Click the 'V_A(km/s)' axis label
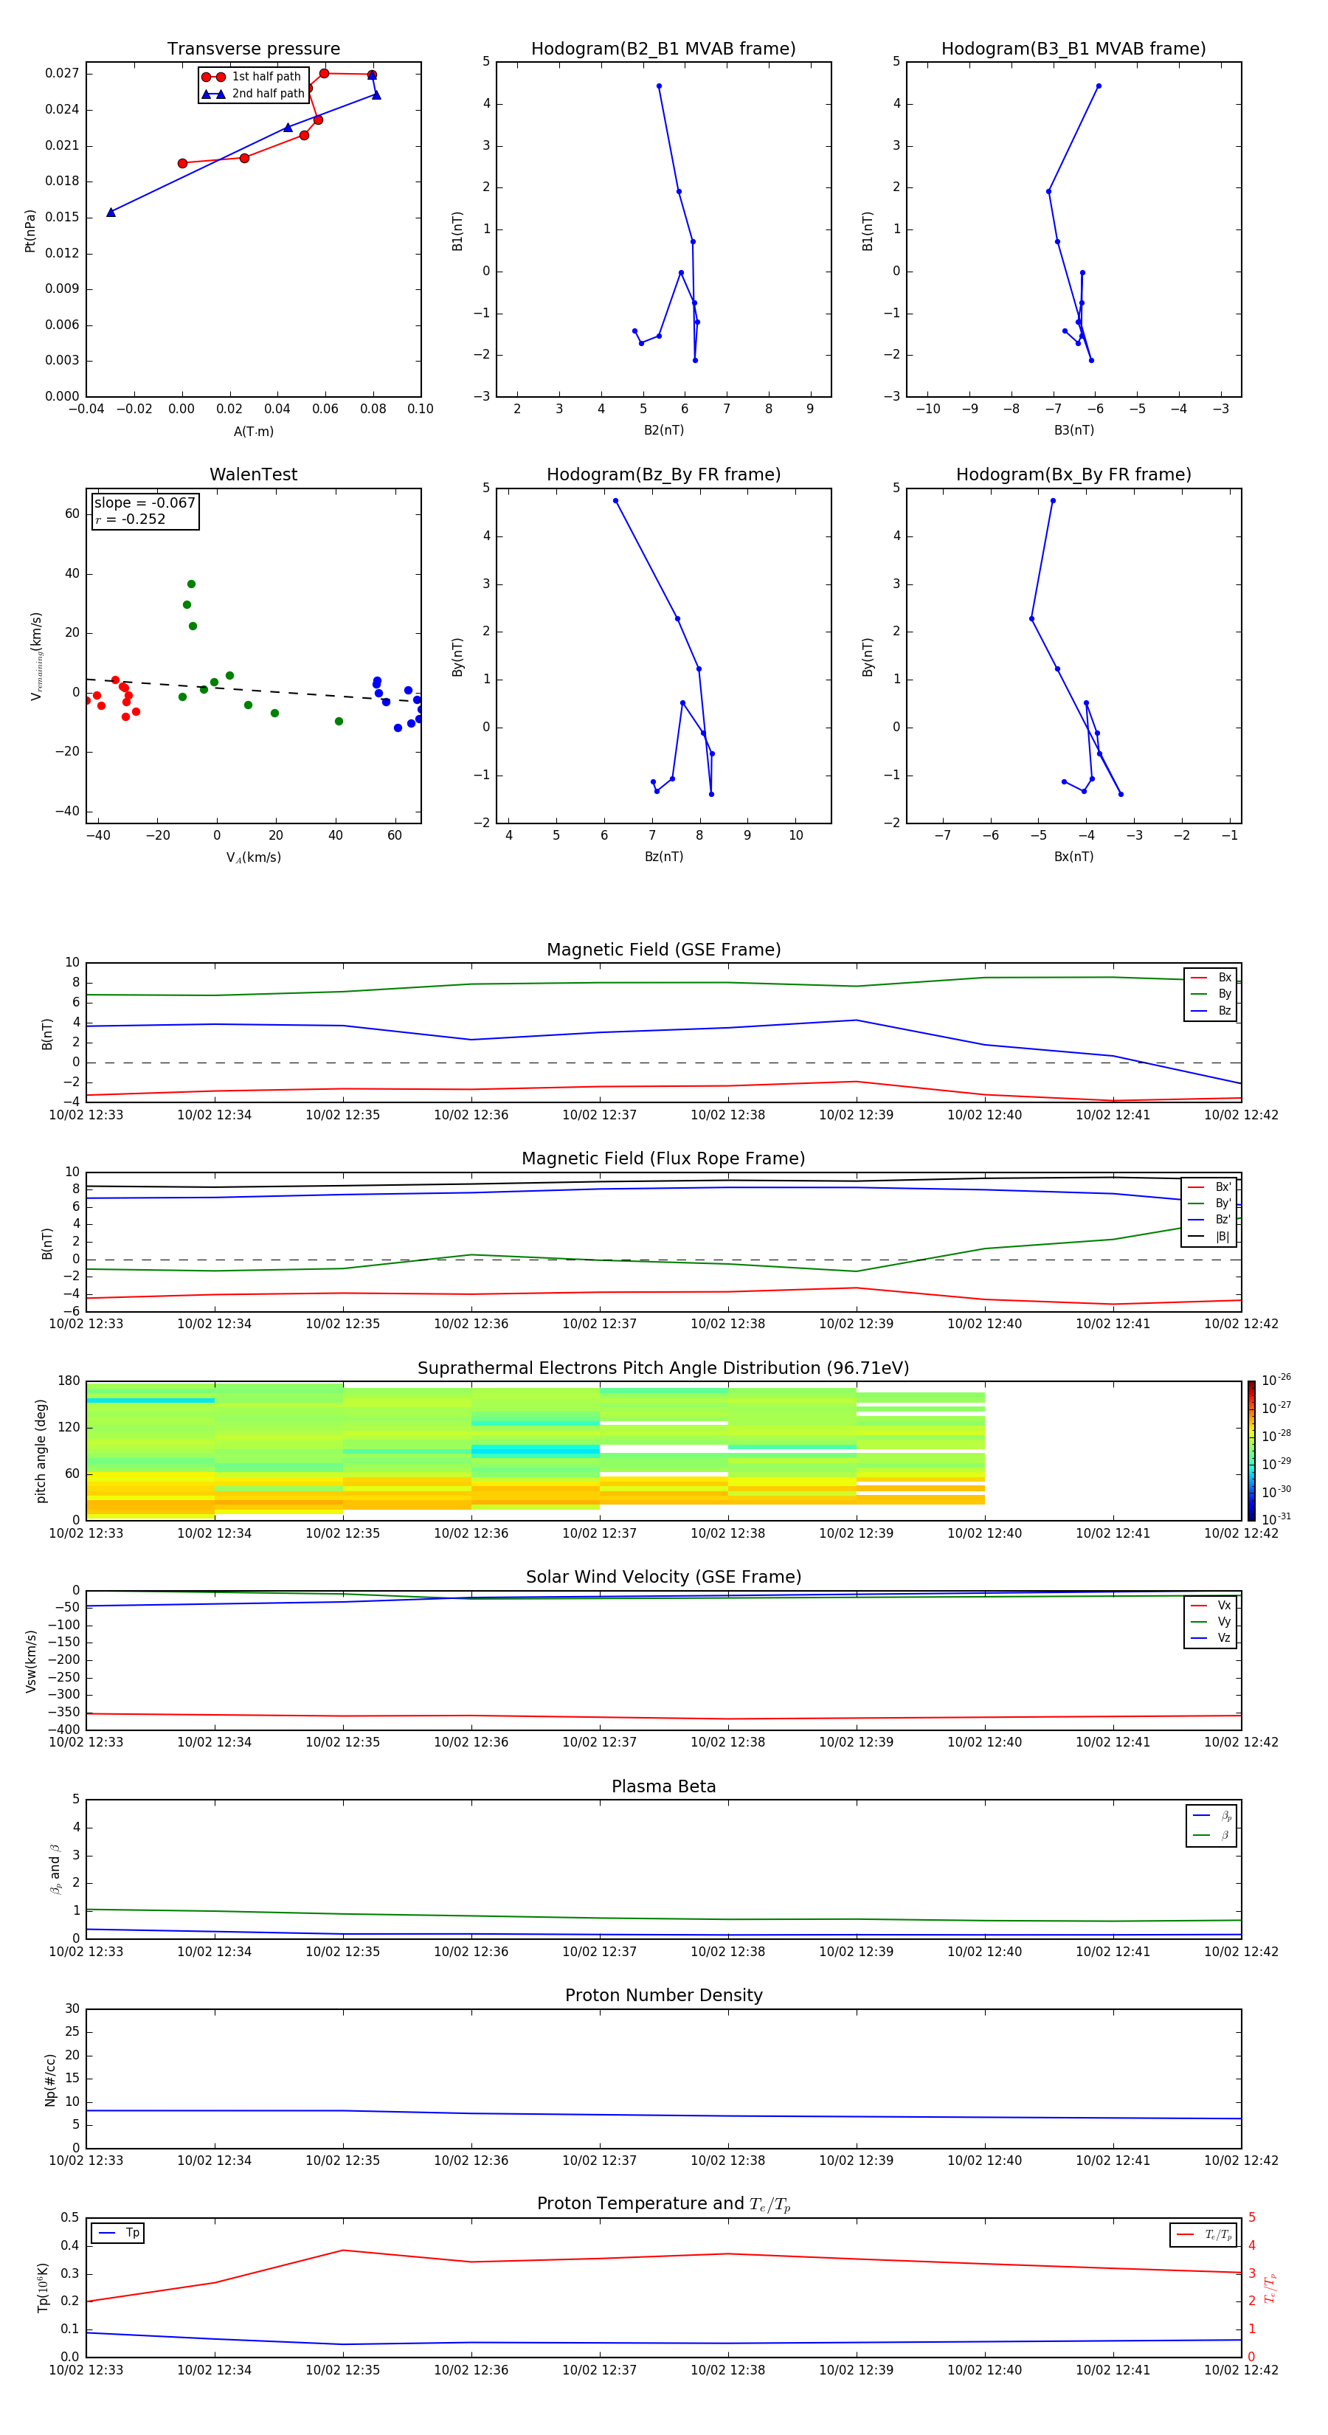The width and height of the screenshot is (1328, 2435). 253,857
